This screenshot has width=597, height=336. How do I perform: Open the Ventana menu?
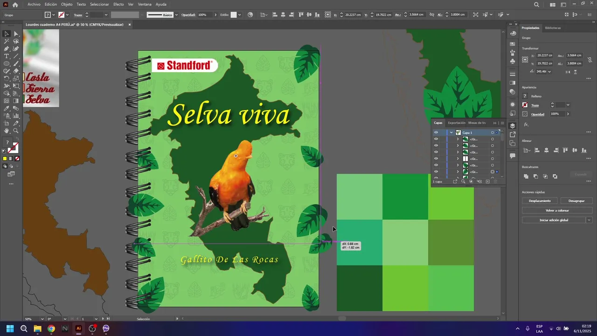tap(145, 4)
